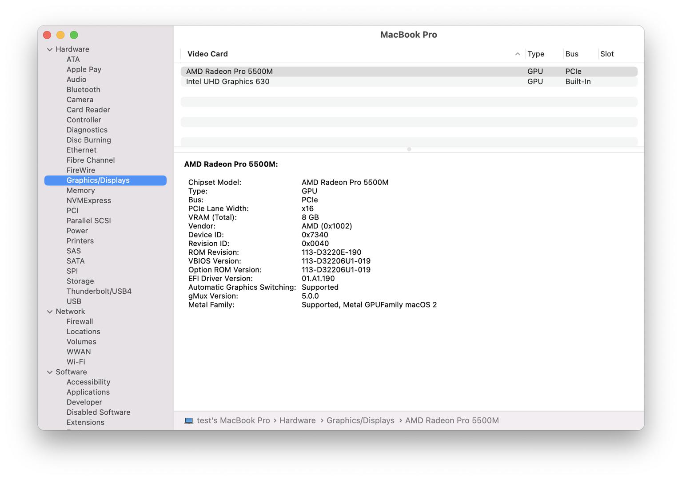
Task: Click AMD Radeon Pro 5500M in path bar
Action: (452, 420)
